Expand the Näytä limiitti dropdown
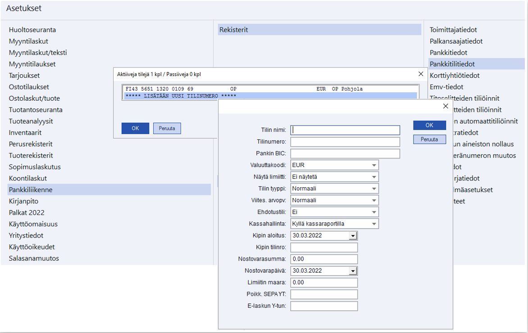Viewport: 528px width, 333px height. 374,177
